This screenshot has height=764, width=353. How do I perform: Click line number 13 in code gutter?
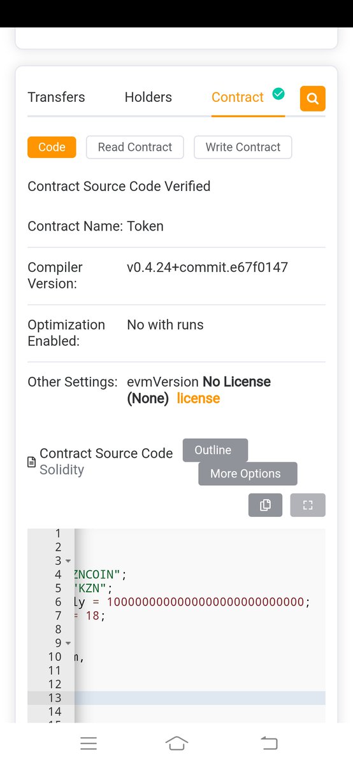(x=55, y=698)
